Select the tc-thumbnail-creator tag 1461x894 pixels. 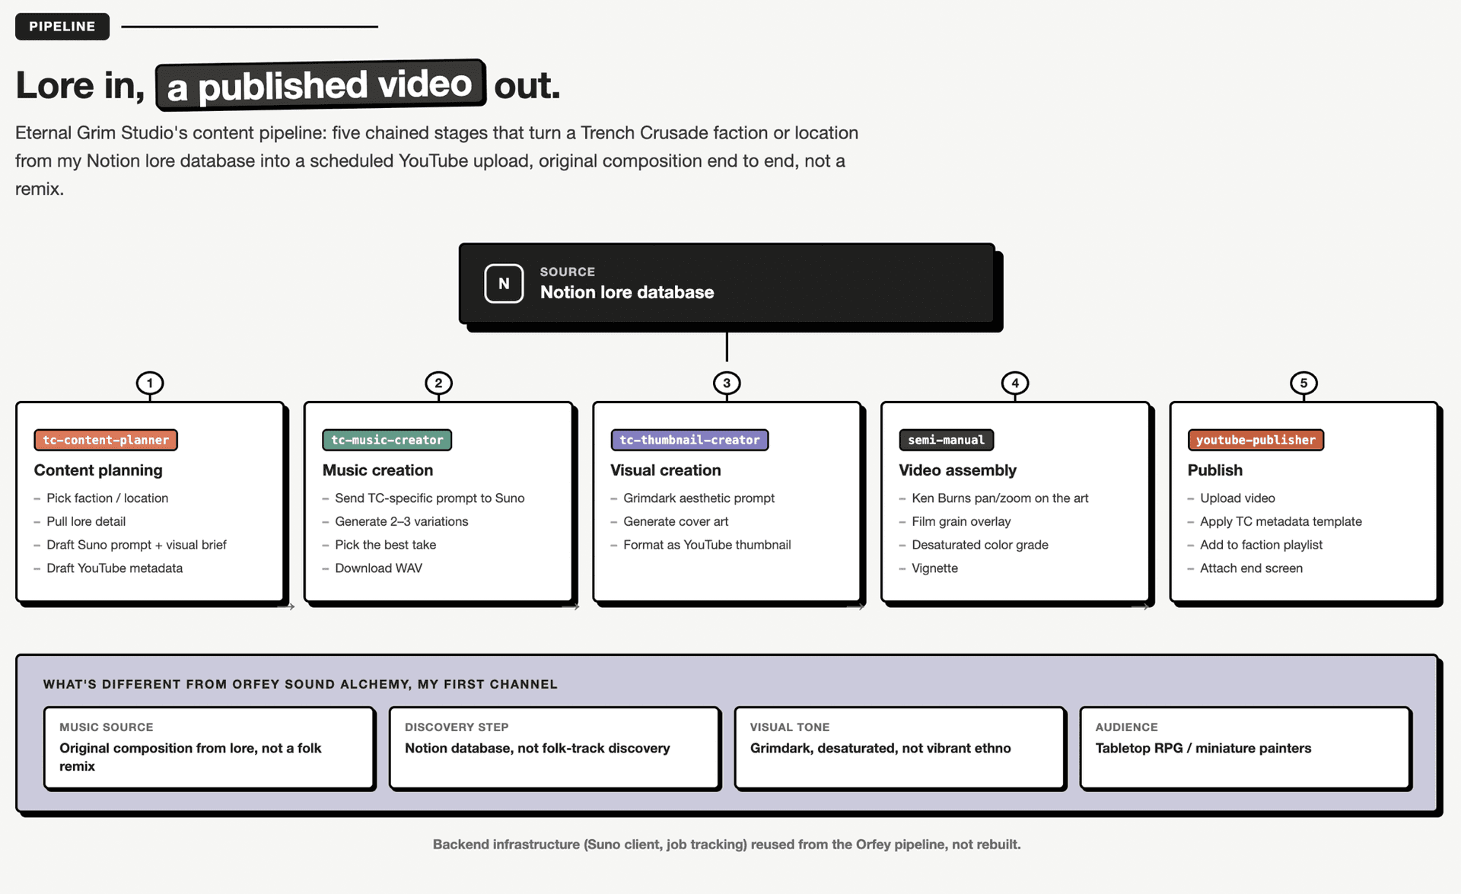(x=689, y=440)
